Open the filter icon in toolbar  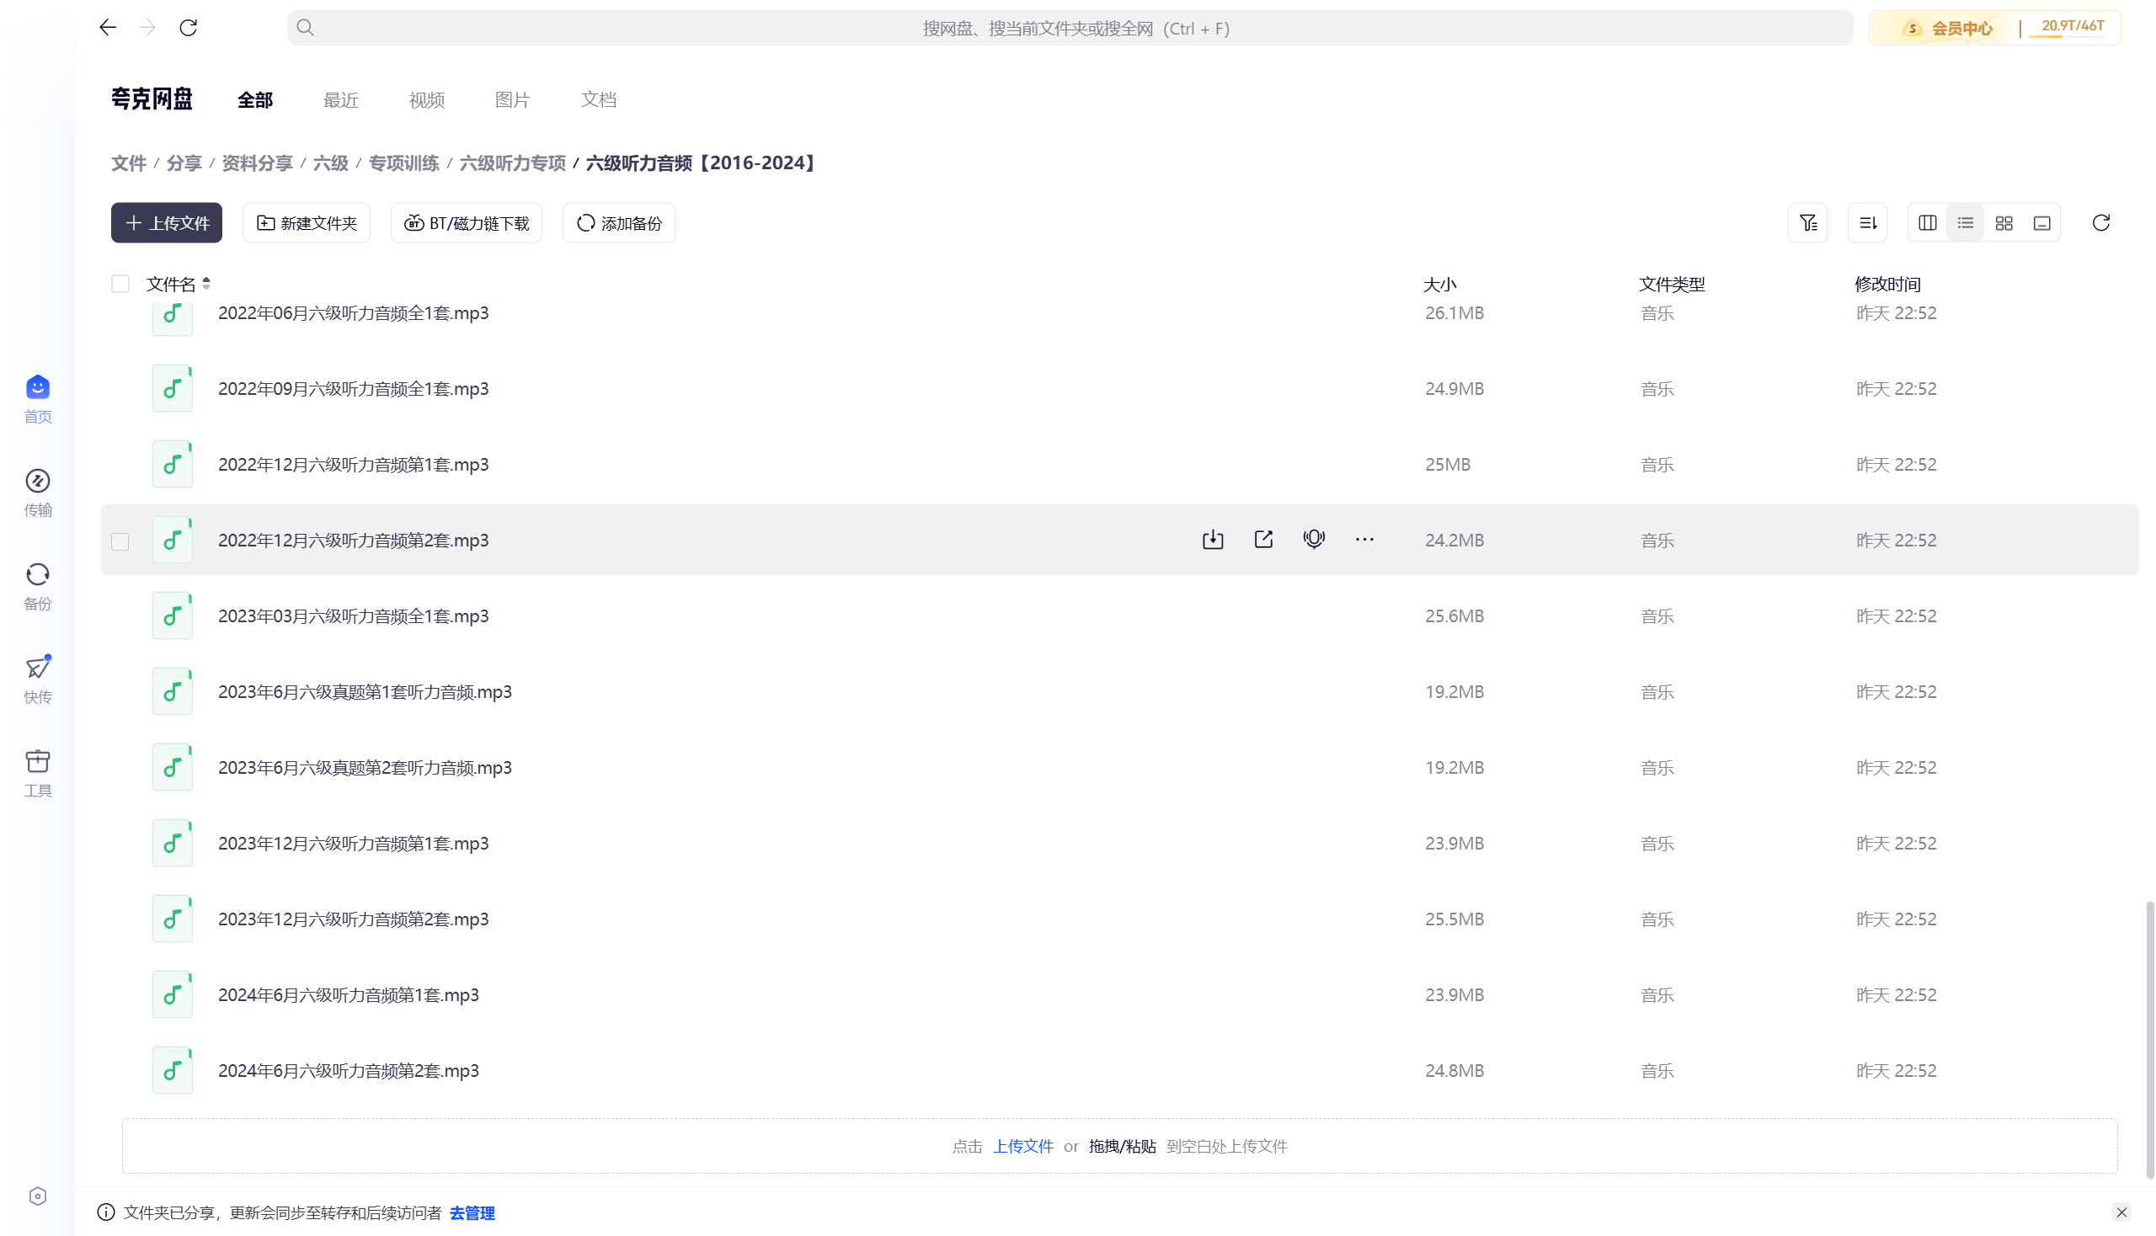pyautogui.click(x=1808, y=223)
